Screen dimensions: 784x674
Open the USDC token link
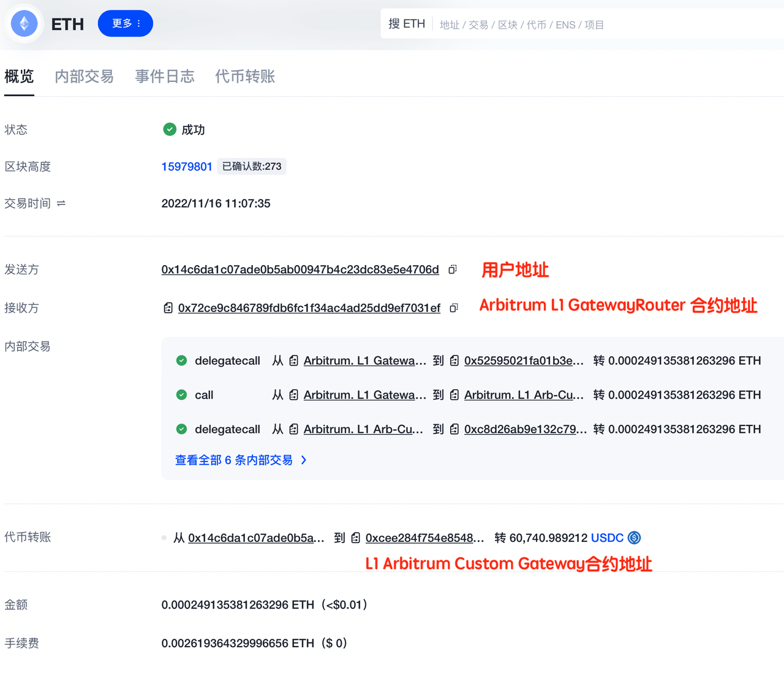coord(607,537)
